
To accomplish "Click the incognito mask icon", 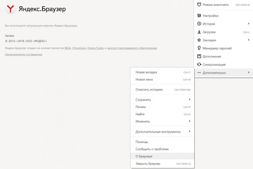I will tap(199, 5).
